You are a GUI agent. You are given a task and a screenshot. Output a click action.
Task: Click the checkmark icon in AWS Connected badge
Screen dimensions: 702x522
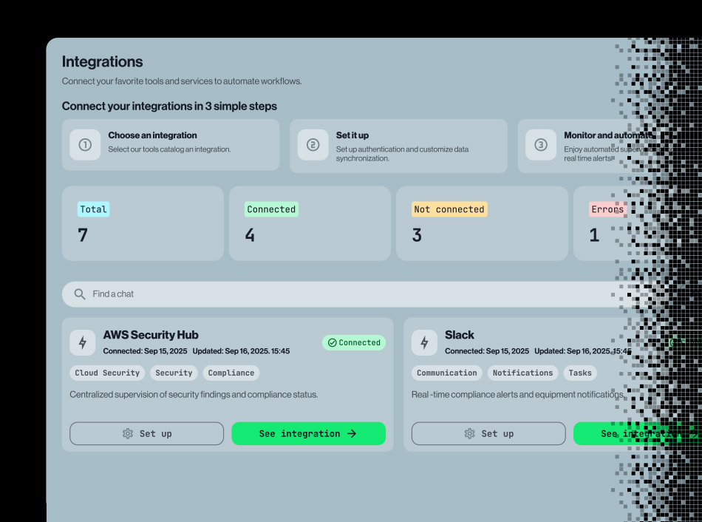point(332,343)
